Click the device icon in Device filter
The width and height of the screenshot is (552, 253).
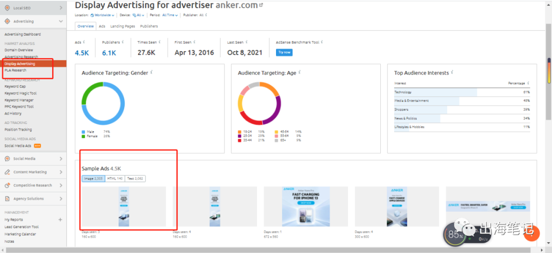(x=134, y=15)
